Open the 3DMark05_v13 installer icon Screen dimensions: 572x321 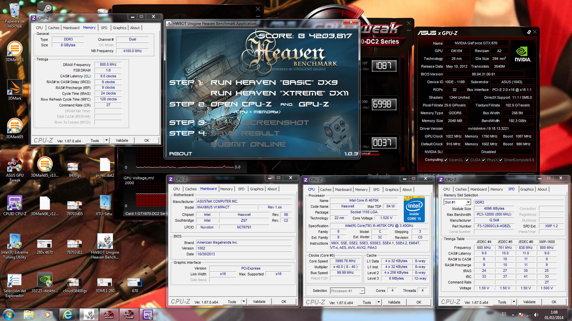pos(45,167)
